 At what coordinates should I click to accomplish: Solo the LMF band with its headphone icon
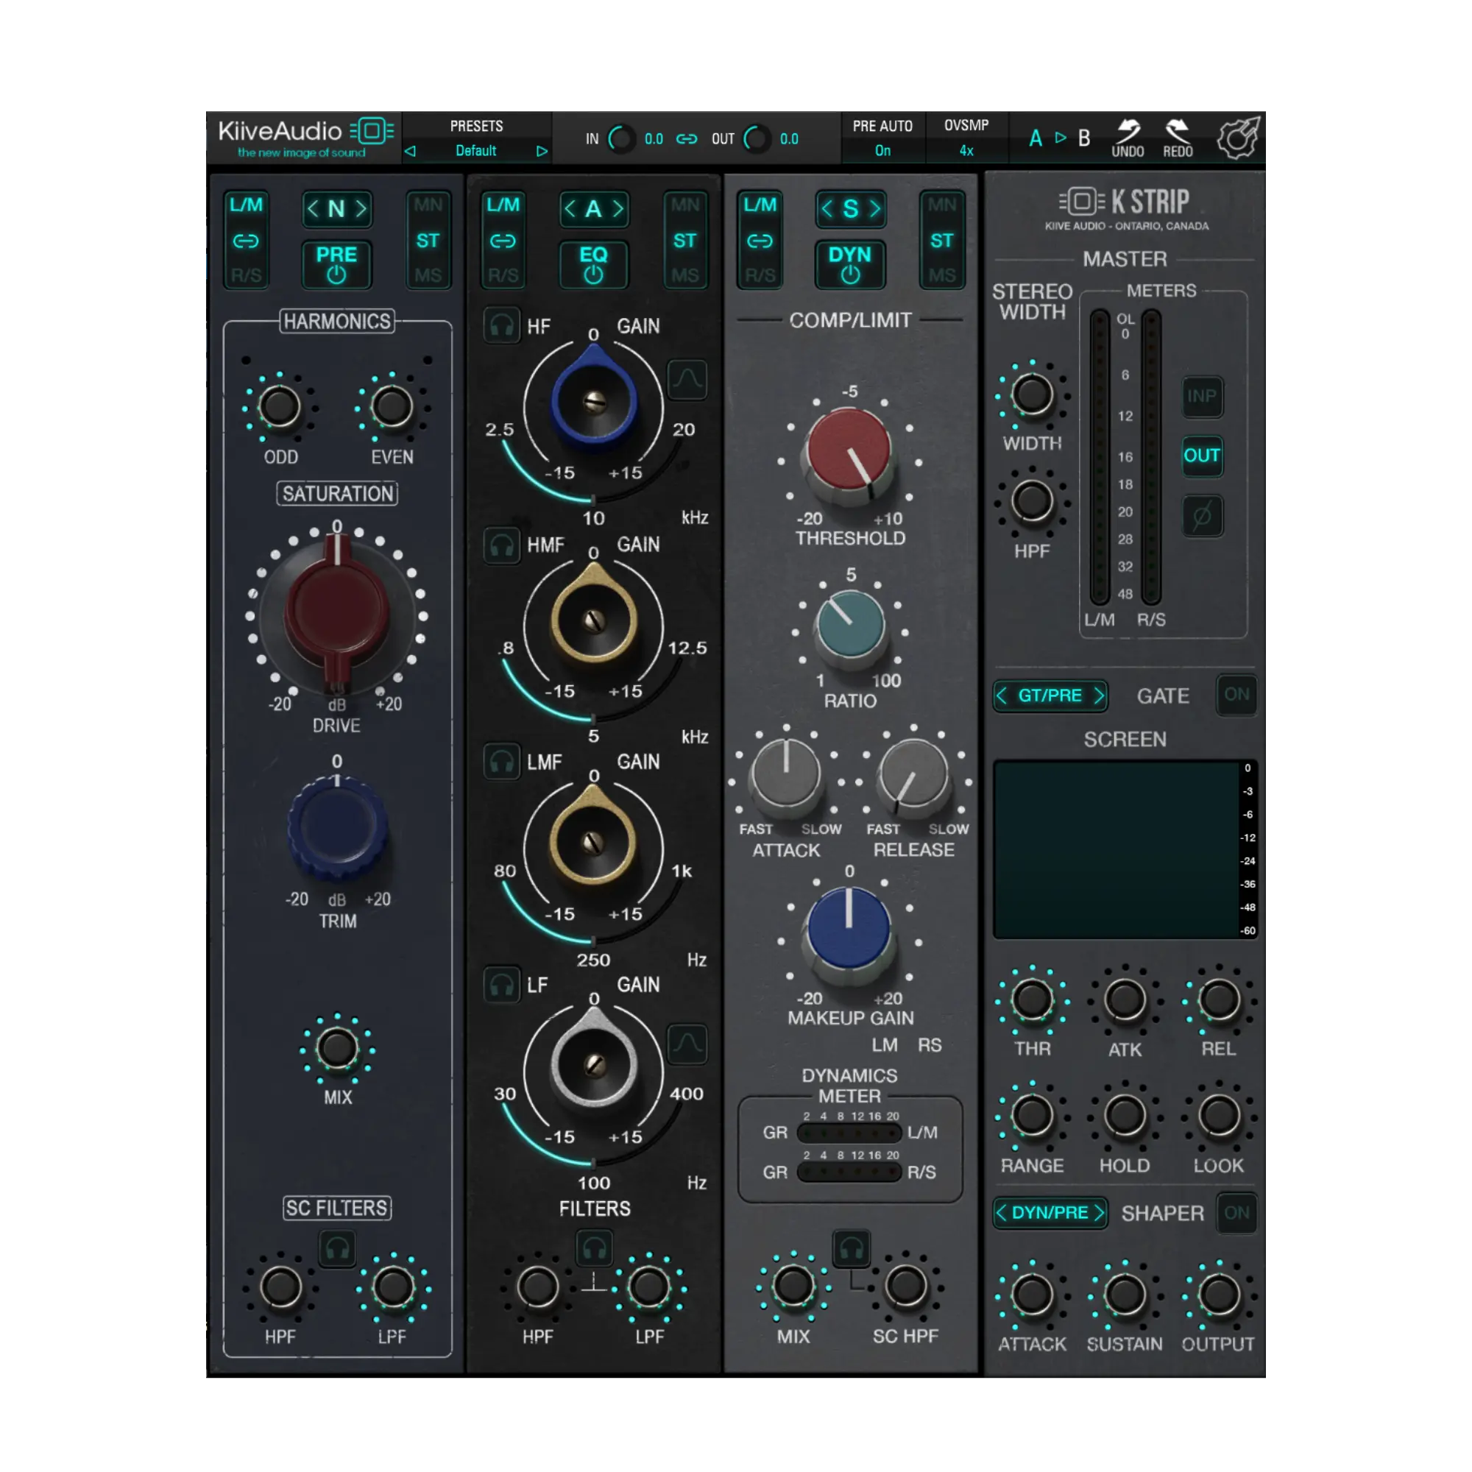pyautogui.click(x=501, y=761)
